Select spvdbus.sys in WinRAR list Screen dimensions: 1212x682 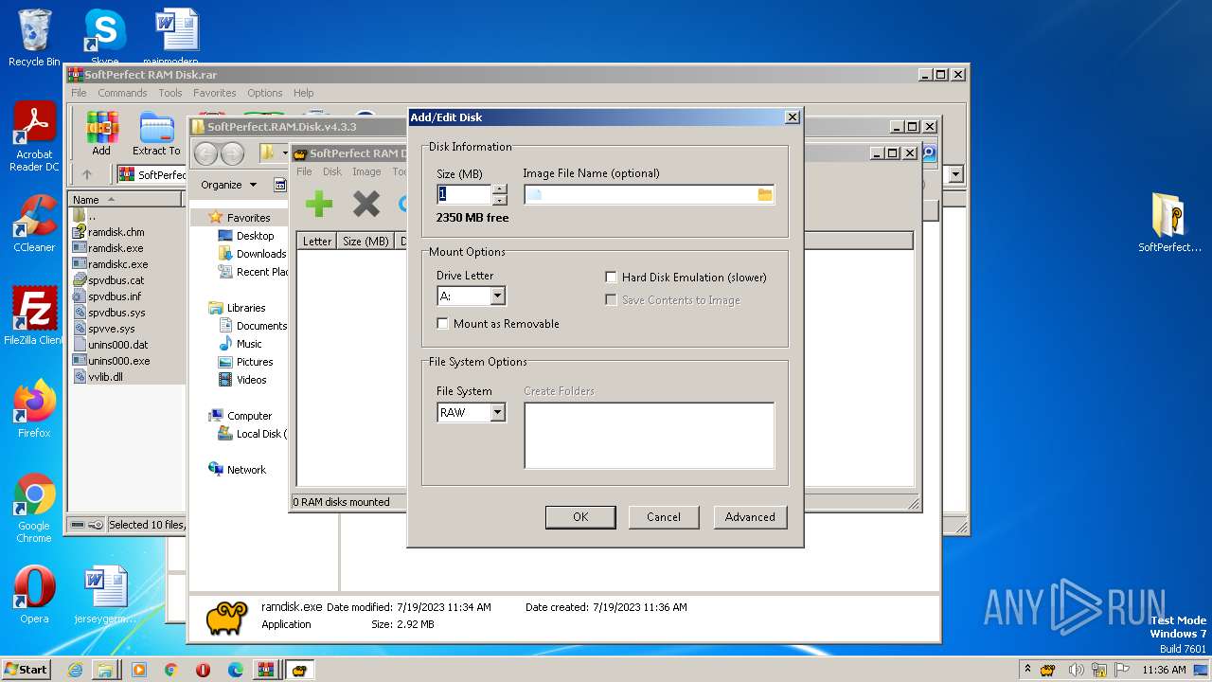coord(116,313)
